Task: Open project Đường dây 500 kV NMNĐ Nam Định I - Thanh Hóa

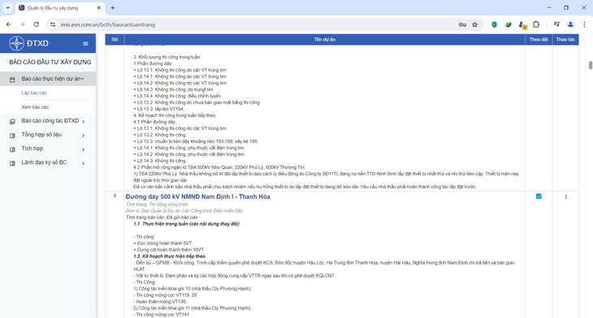Action: [x=197, y=197]
